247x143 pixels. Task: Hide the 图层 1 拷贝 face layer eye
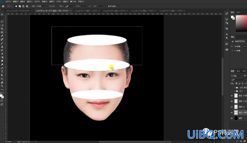coord(232,113)
